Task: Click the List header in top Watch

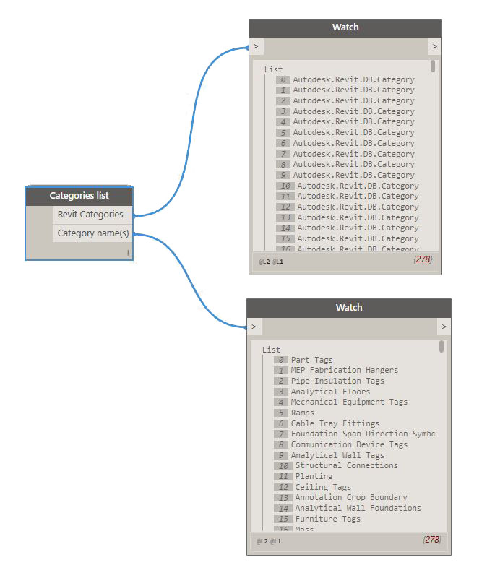Action: pyautogui.click(x=274, y=69)
